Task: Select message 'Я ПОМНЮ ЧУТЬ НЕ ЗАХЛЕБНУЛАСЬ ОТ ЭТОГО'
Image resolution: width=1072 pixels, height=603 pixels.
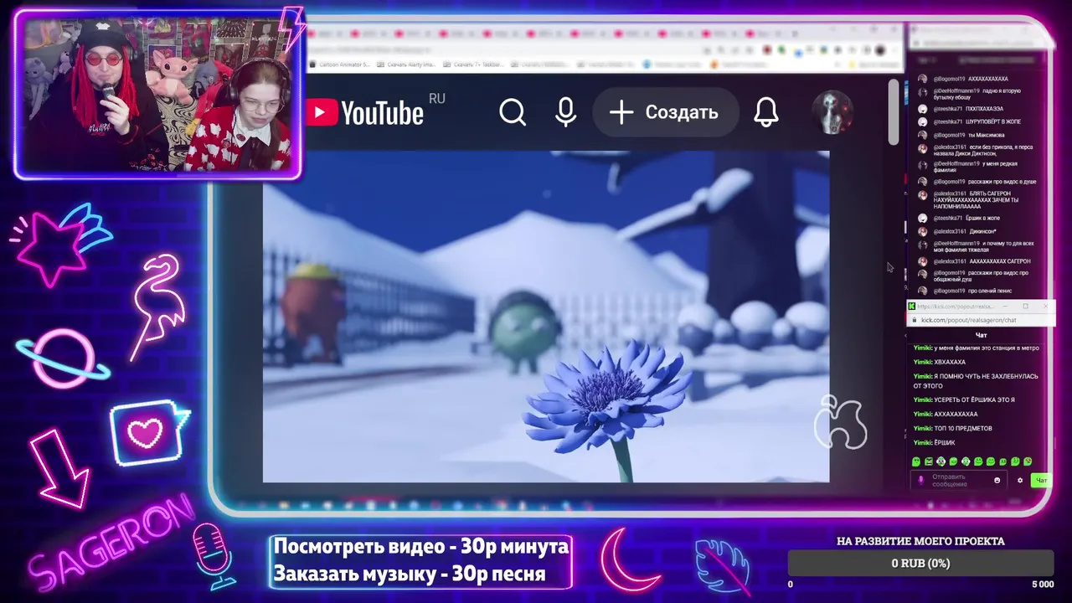Action: coord(977,381)
